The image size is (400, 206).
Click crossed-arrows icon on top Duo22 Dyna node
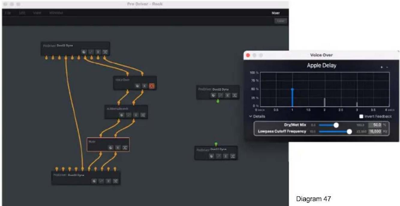105,52
